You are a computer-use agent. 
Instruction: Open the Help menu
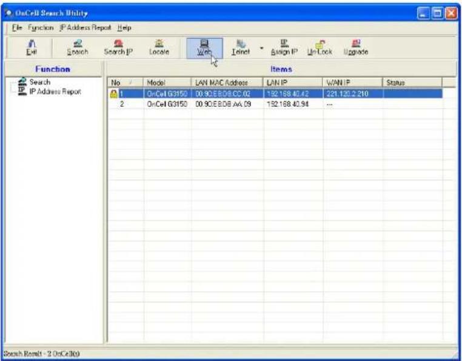124,27
